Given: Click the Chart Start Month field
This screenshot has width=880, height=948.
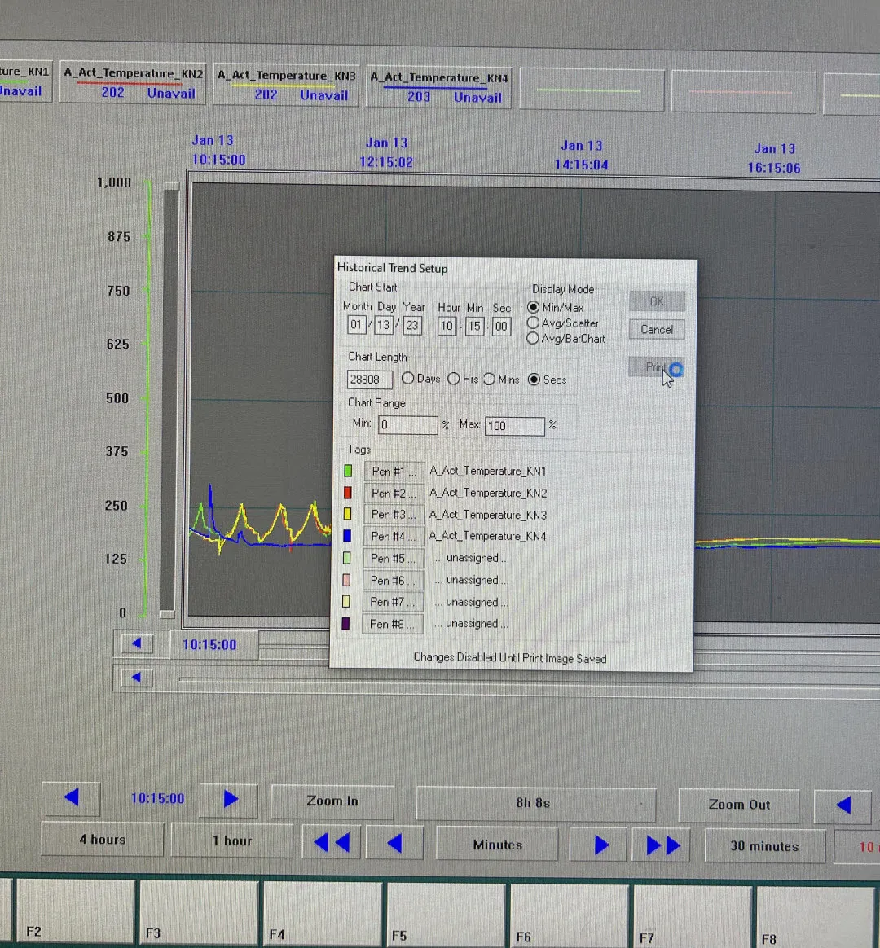Looking at the screenshot, I should (x=355, y=325).
